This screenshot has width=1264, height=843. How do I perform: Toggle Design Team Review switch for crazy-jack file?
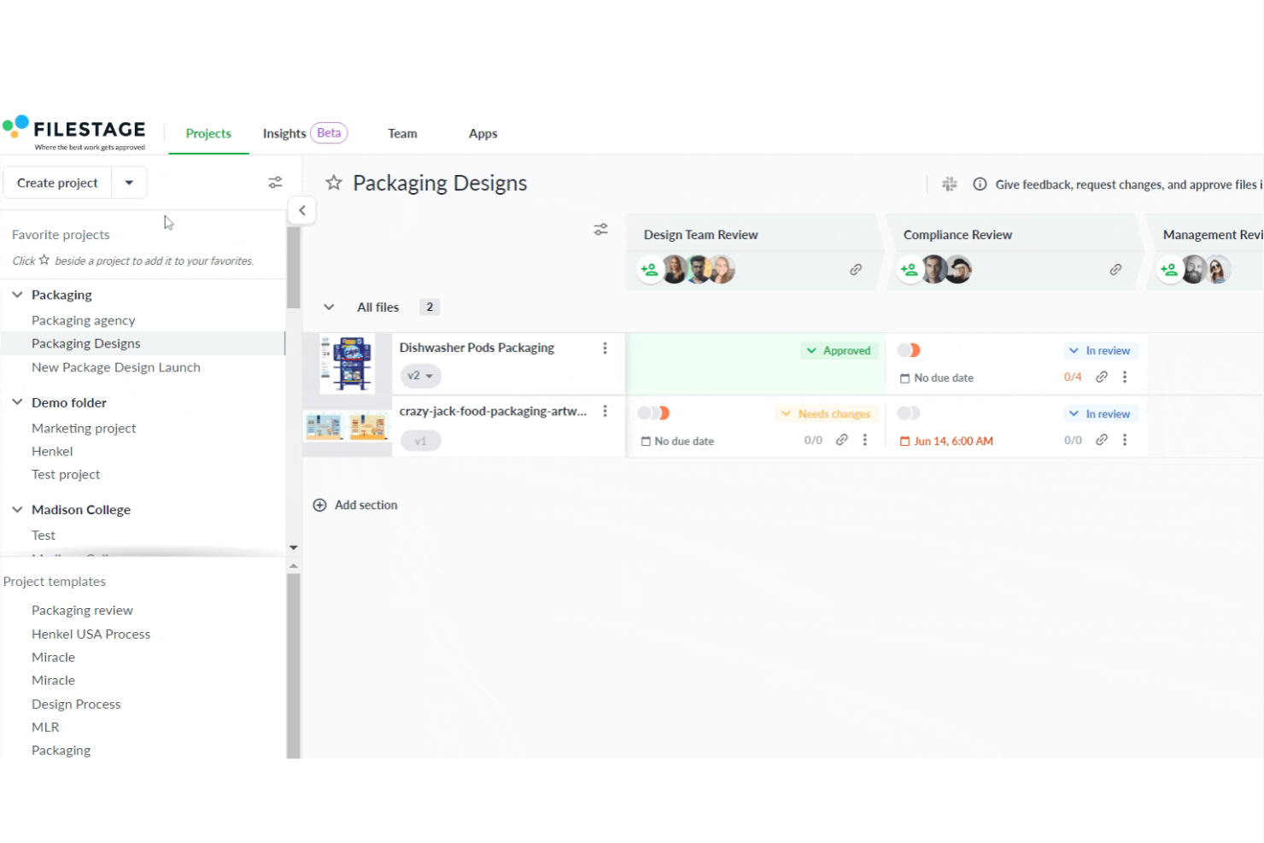pyautogui.click(x=653, y=413)
